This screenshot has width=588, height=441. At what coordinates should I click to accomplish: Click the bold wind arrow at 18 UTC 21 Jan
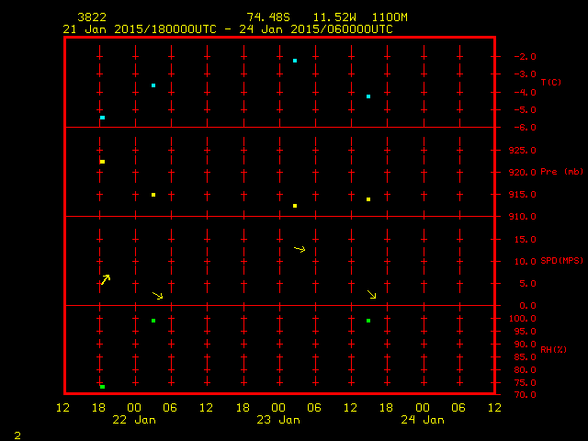(x=105, y=279)
